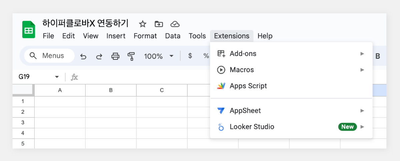
Task: Check the cloud save status icon
Action: coord(175,24)
